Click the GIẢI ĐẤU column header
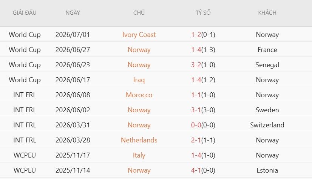The width and height of the screenshot is (312, 179). coord(25,13)
